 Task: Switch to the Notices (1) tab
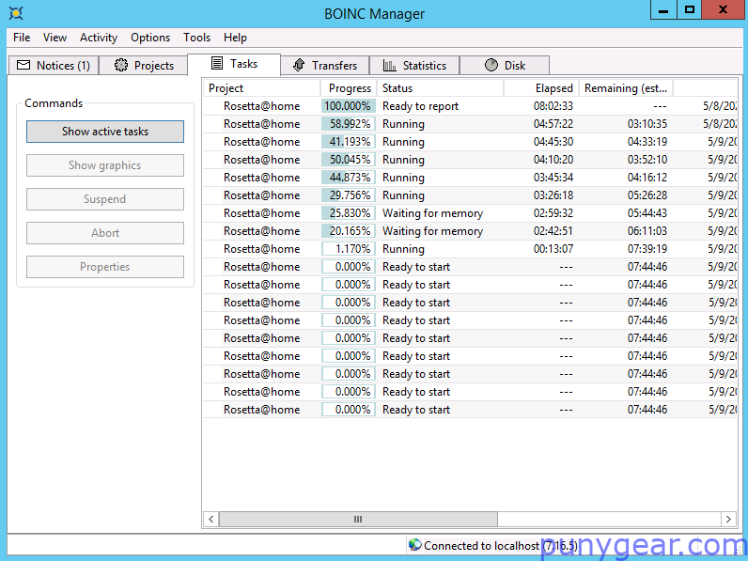pos(54,66)
